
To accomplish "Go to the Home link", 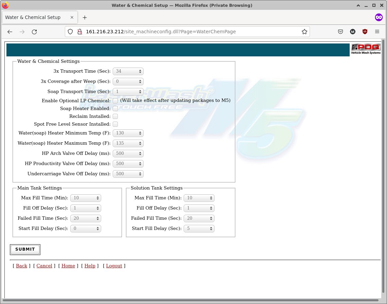I will pyautogui.click(x=68, y=266).
